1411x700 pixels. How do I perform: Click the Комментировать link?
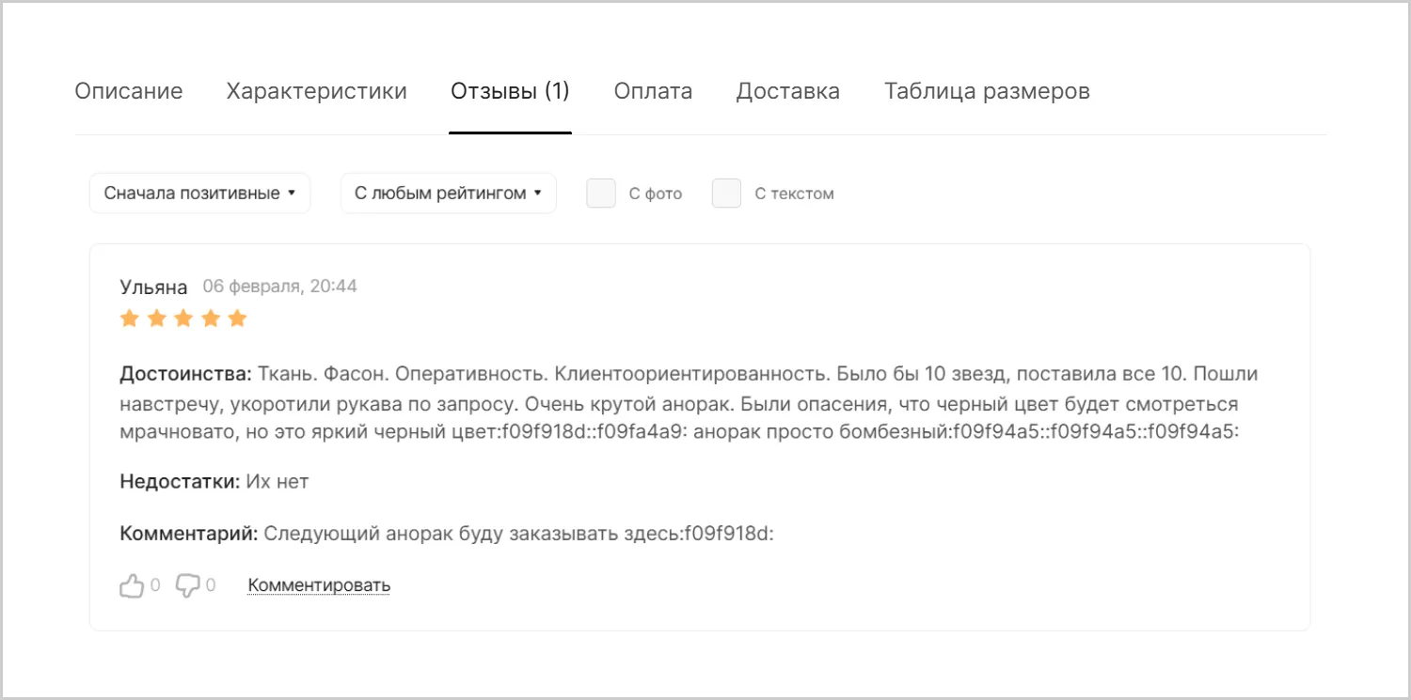coord(319,585)
